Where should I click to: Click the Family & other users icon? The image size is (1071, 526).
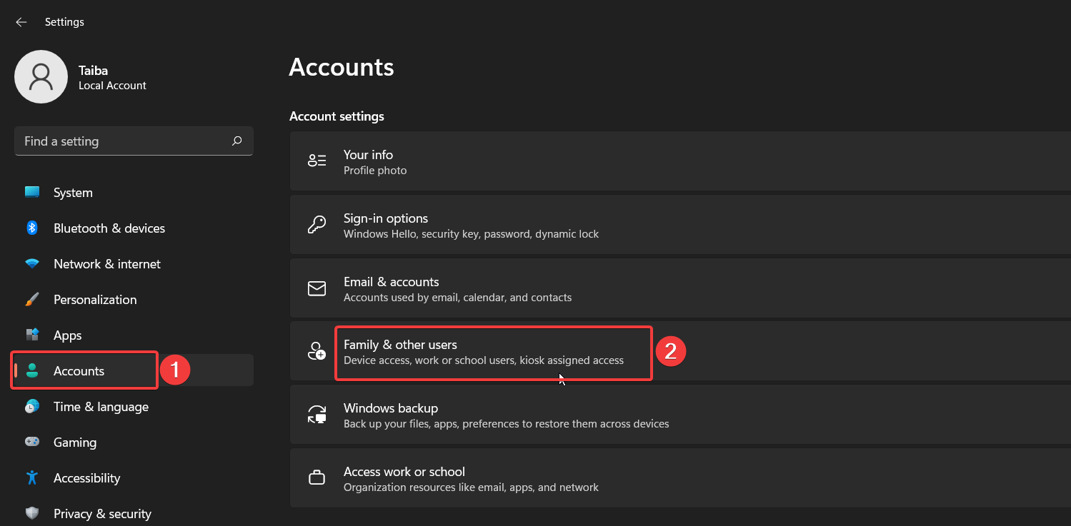(x=317, y=351)
